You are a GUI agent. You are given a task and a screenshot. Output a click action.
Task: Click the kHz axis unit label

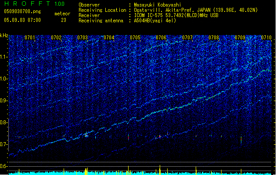4,35
